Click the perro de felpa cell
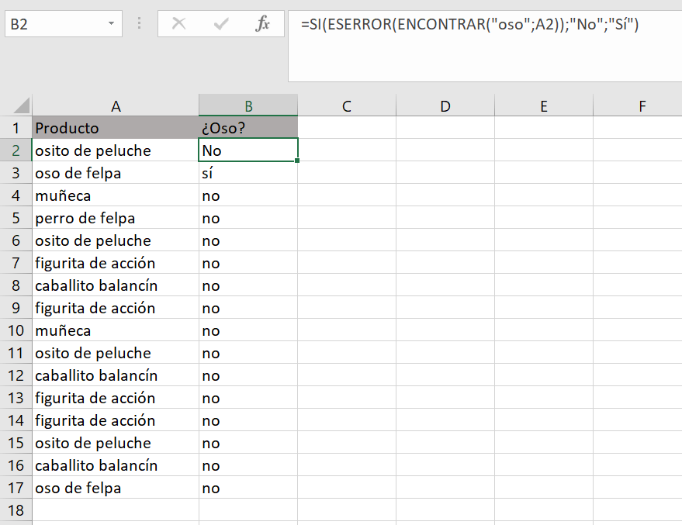682x525 pixels. [x=116, y=218]
